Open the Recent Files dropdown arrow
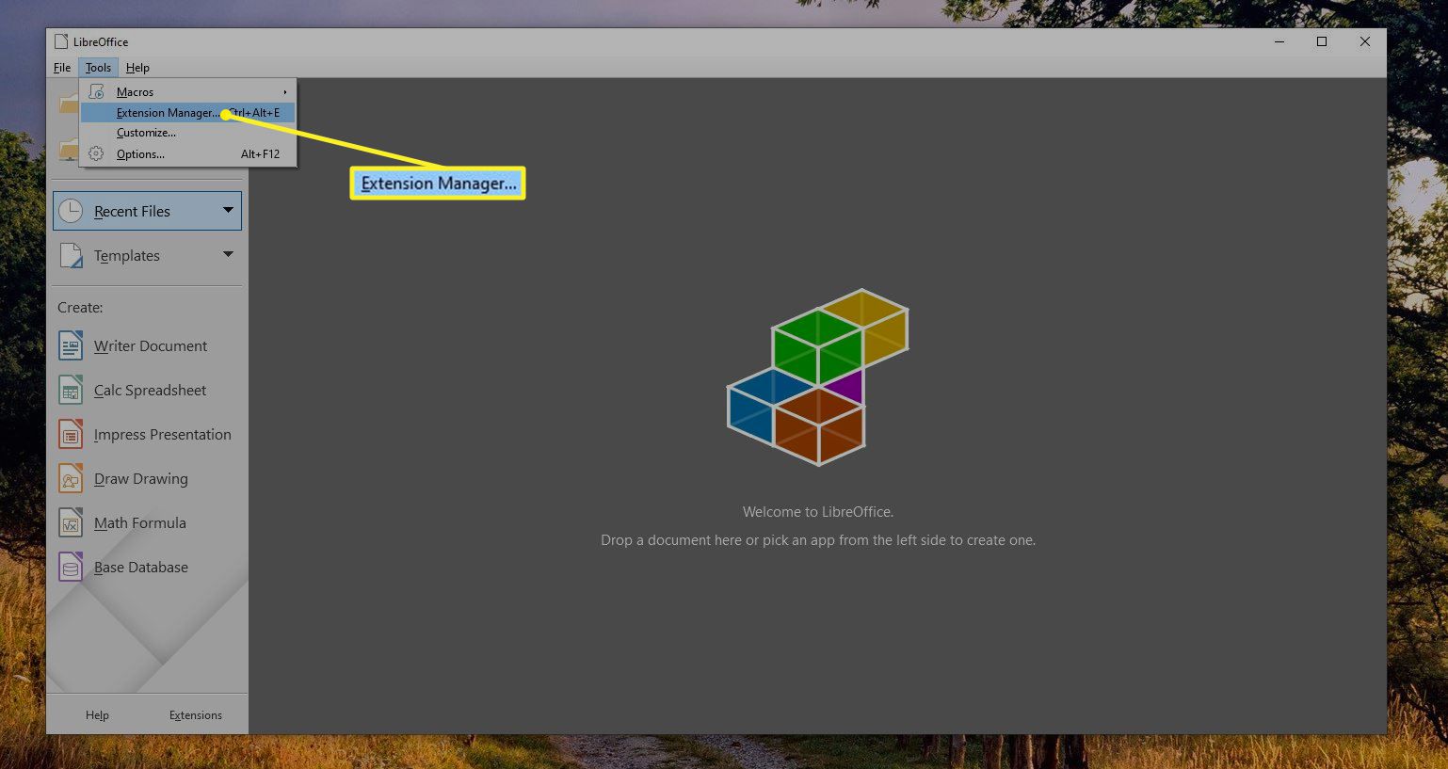Image resolution: width=1448 pixels, height=769 pixels. point(228,210)
